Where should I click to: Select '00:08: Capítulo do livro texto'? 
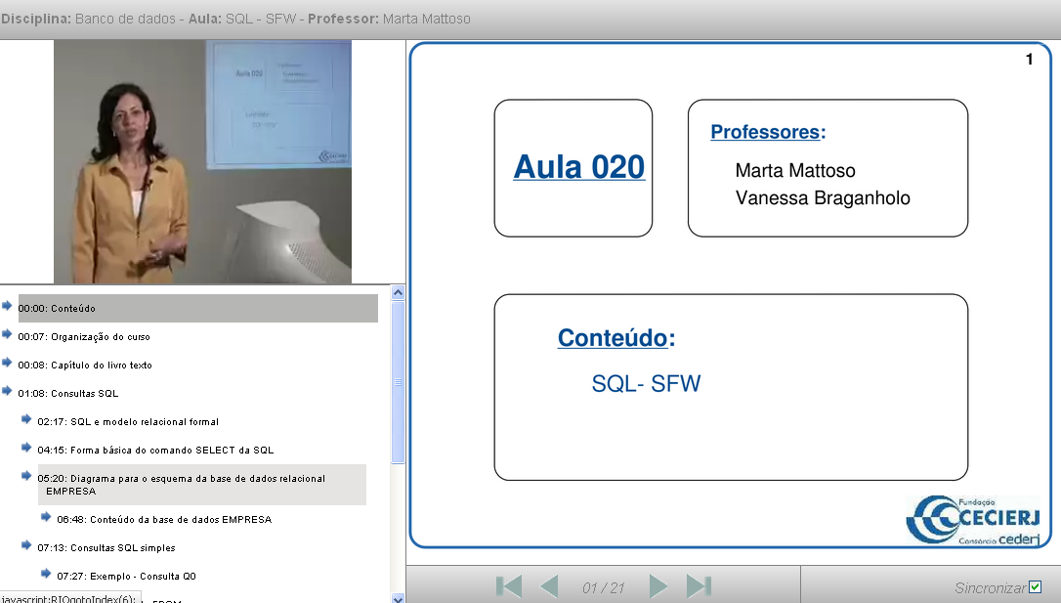85,366
